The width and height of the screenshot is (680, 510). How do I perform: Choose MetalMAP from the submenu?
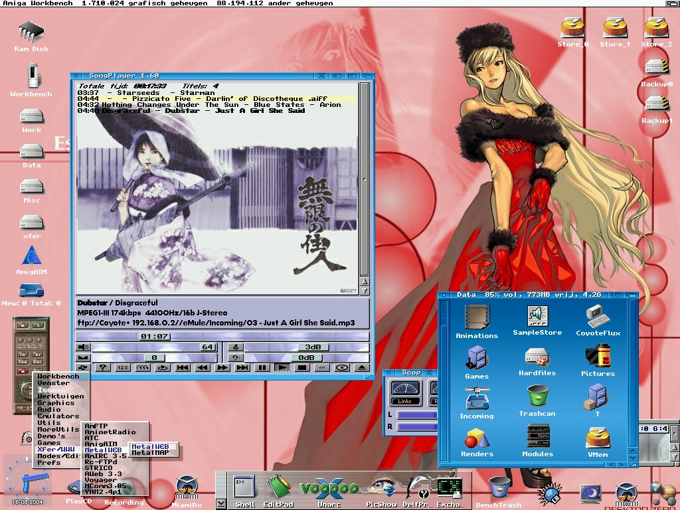tap(150, 453)
